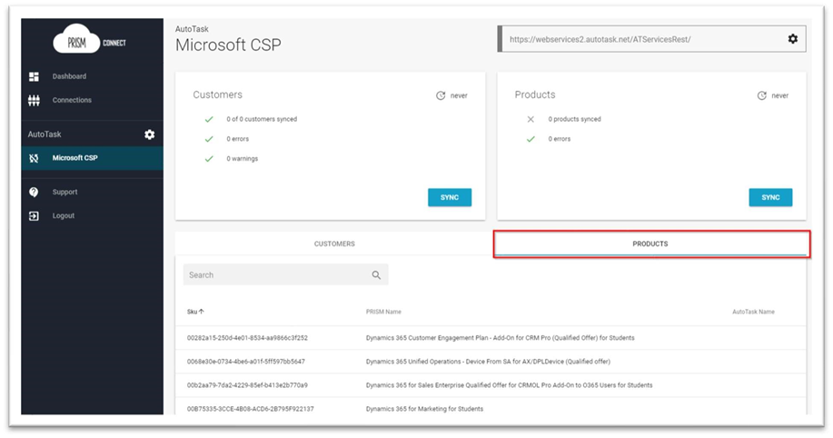Click the Support question mark icon
This screenshot has width=833, height=438.
pyautogui.click(x=35, y=192)
